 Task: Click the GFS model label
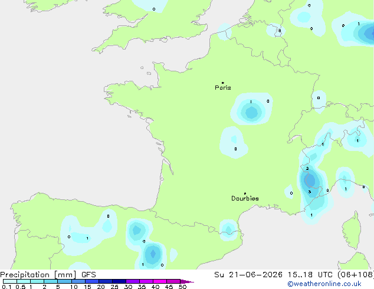pyautogui.click(x=88, y=275)
